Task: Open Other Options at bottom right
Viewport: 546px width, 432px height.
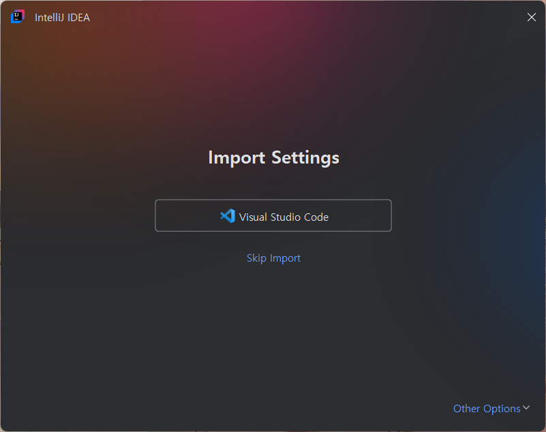Action: click(491, 408)
